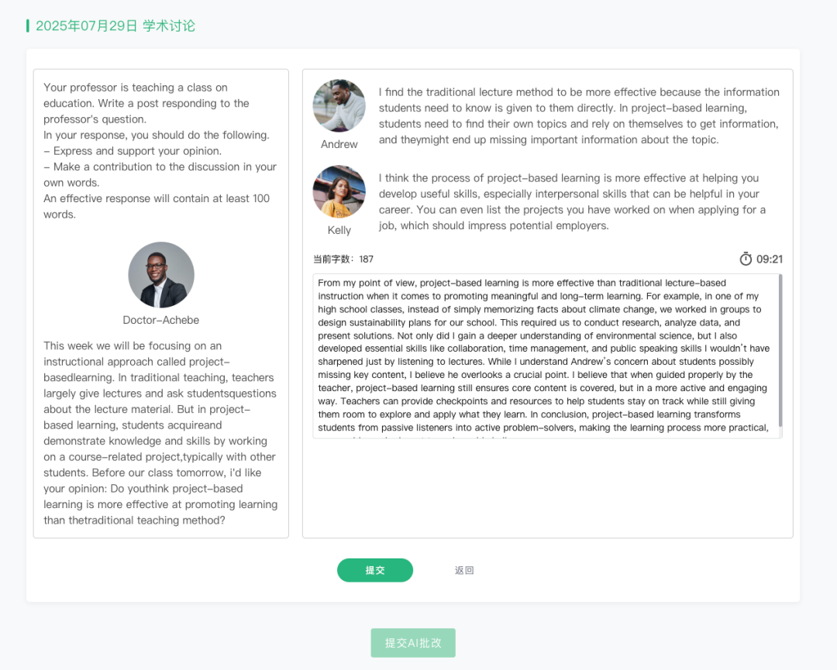Viewport: 837px width, 670px height.
Task: Click the 提交AI批改 button
Action: tap(413, 643)
